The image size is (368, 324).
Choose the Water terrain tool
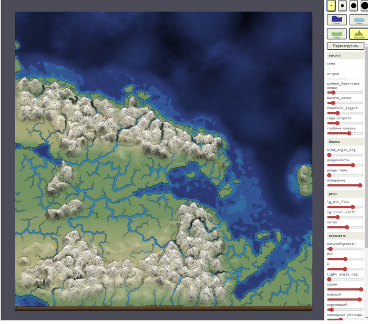(359, 20)
